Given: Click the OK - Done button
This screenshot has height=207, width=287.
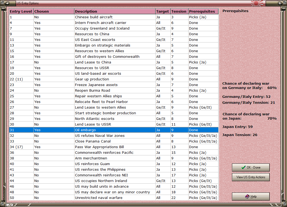Looking at the screenshot, I should (251, 167).
